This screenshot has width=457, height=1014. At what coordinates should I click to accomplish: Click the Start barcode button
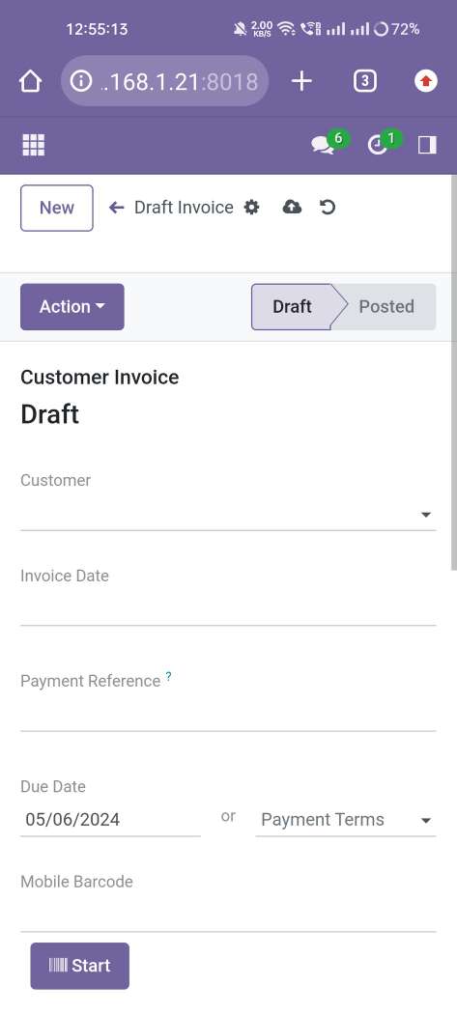click(79, 966)
